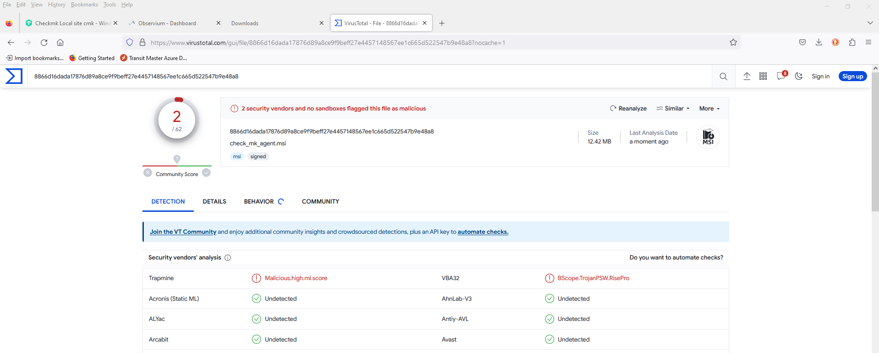
Task: Click the site padlock icon
Action: 142,42
